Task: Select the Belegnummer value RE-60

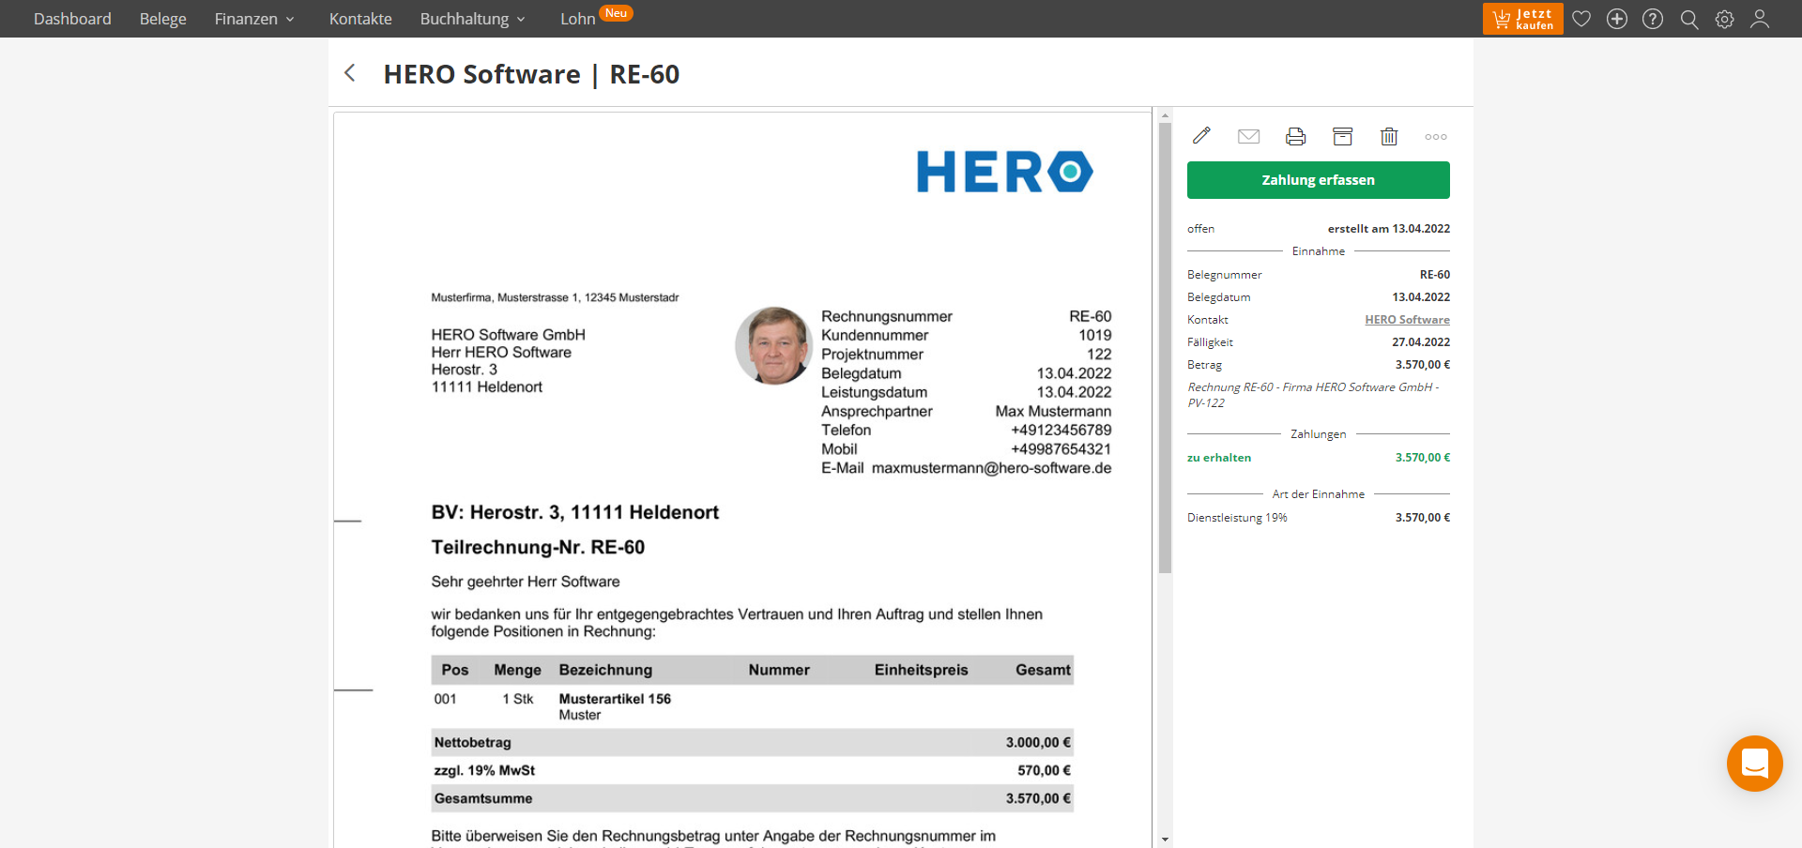Action: point(1434,275)
